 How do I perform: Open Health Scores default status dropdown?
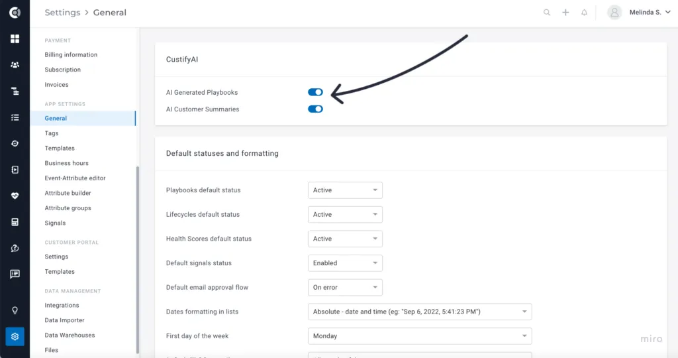[345, 239]
